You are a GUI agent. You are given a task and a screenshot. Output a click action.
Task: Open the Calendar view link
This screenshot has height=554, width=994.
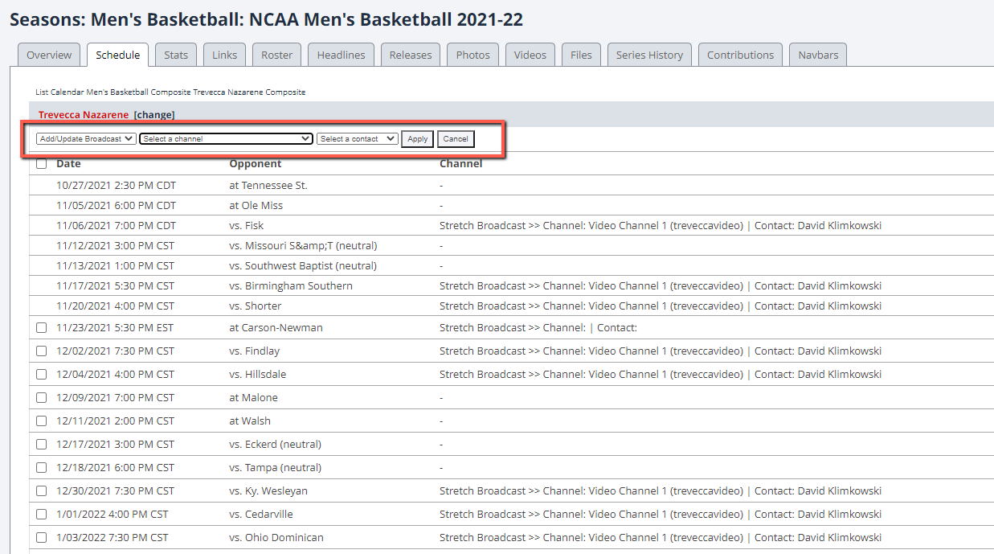64,92
